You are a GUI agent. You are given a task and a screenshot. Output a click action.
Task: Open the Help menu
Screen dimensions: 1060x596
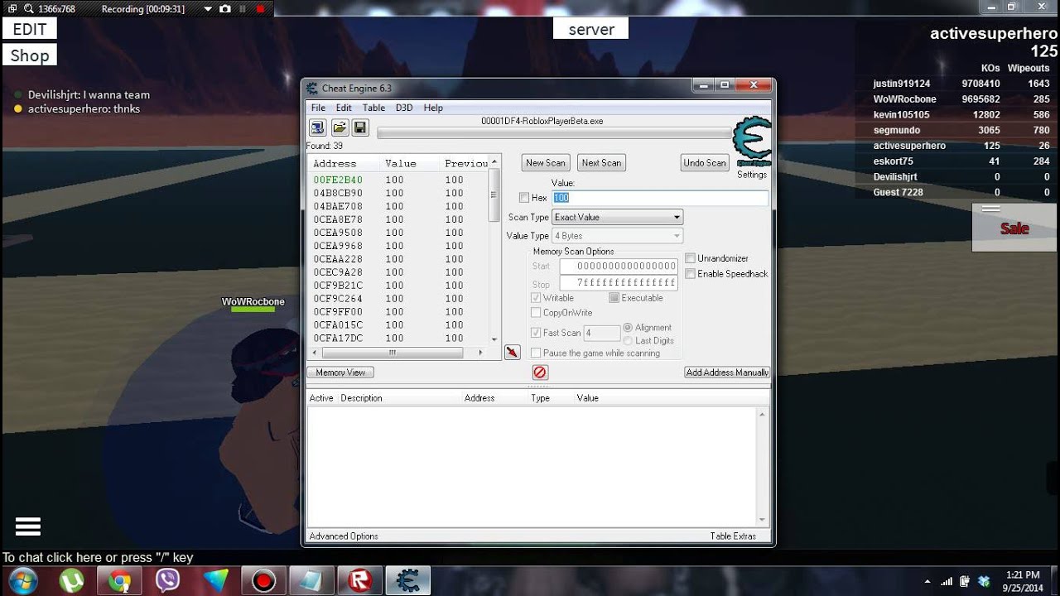(x=433, y=108)
